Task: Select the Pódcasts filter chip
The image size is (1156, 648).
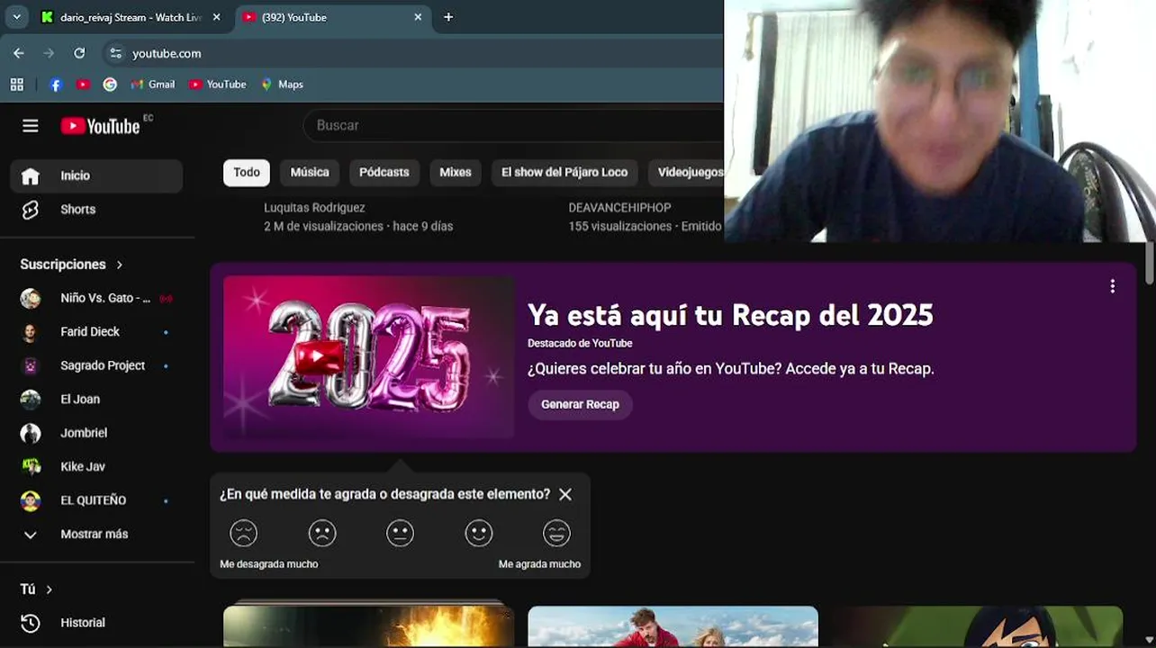Action: [384, 173]
